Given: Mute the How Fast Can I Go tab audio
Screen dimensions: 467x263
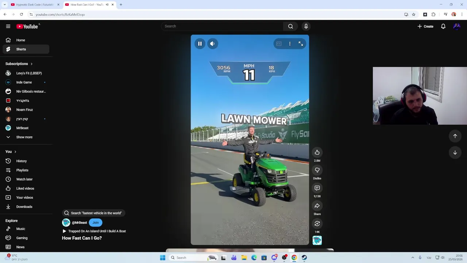Looking at the screenshot, I should tap(107, 5).
